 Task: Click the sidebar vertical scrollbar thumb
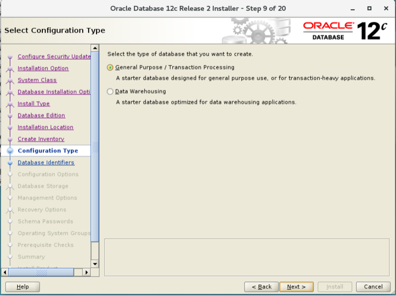(95, 147)
